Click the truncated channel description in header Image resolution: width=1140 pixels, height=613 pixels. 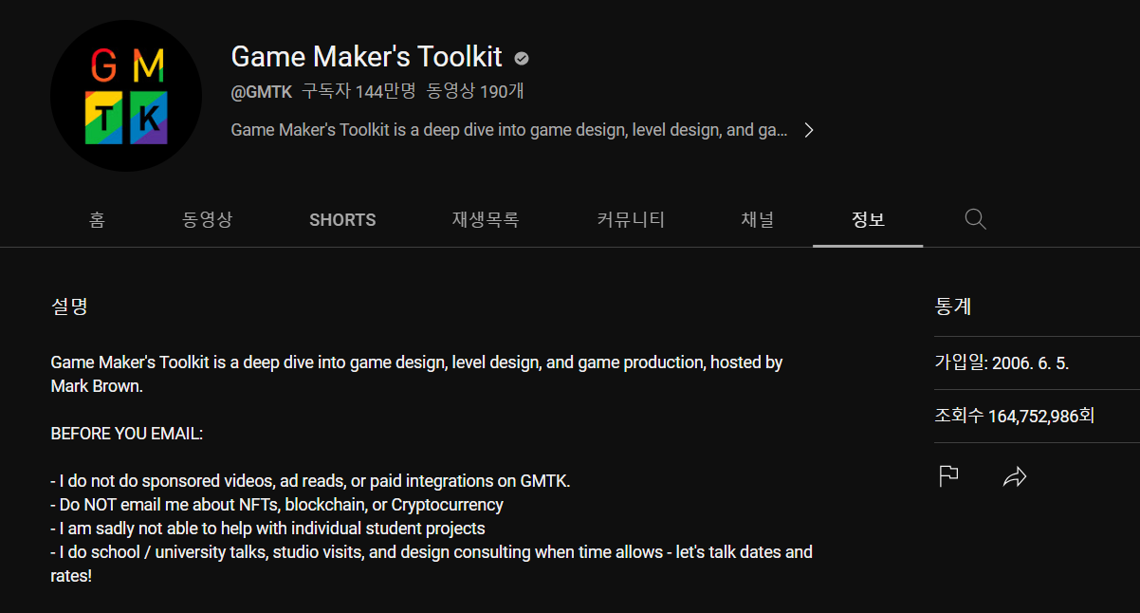[x=509, y=130]
